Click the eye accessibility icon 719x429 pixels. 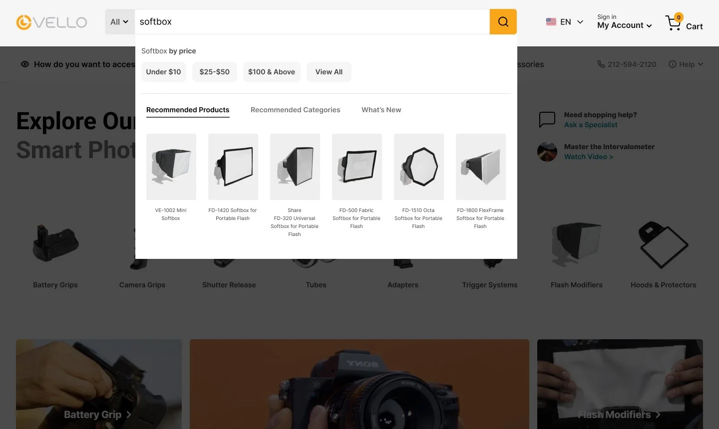[25, 64]
